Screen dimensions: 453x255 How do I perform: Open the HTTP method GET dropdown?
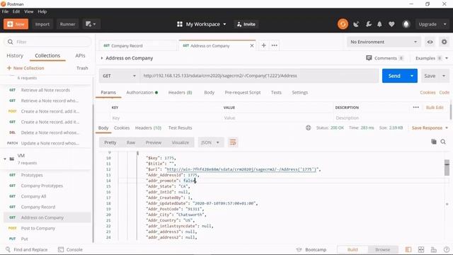(120, 76)
